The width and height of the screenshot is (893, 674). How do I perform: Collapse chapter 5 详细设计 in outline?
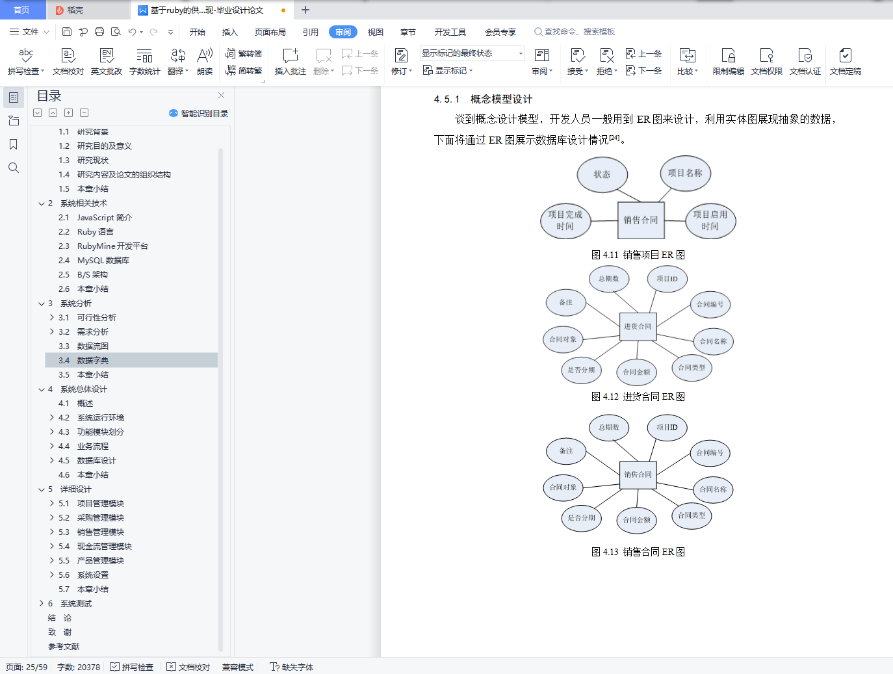click(x=42, y=489)
